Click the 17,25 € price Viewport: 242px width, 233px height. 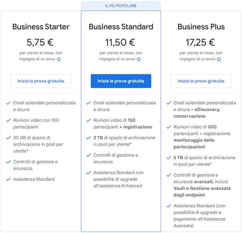click(x=201, y=42)
